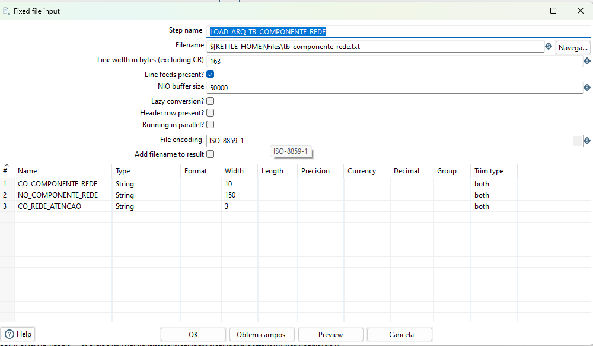Image resolution: width=593 pixels, height=346 pixels.
Task: Sort by the # column header
Action: pyautogui.click(x=7, y=170)
